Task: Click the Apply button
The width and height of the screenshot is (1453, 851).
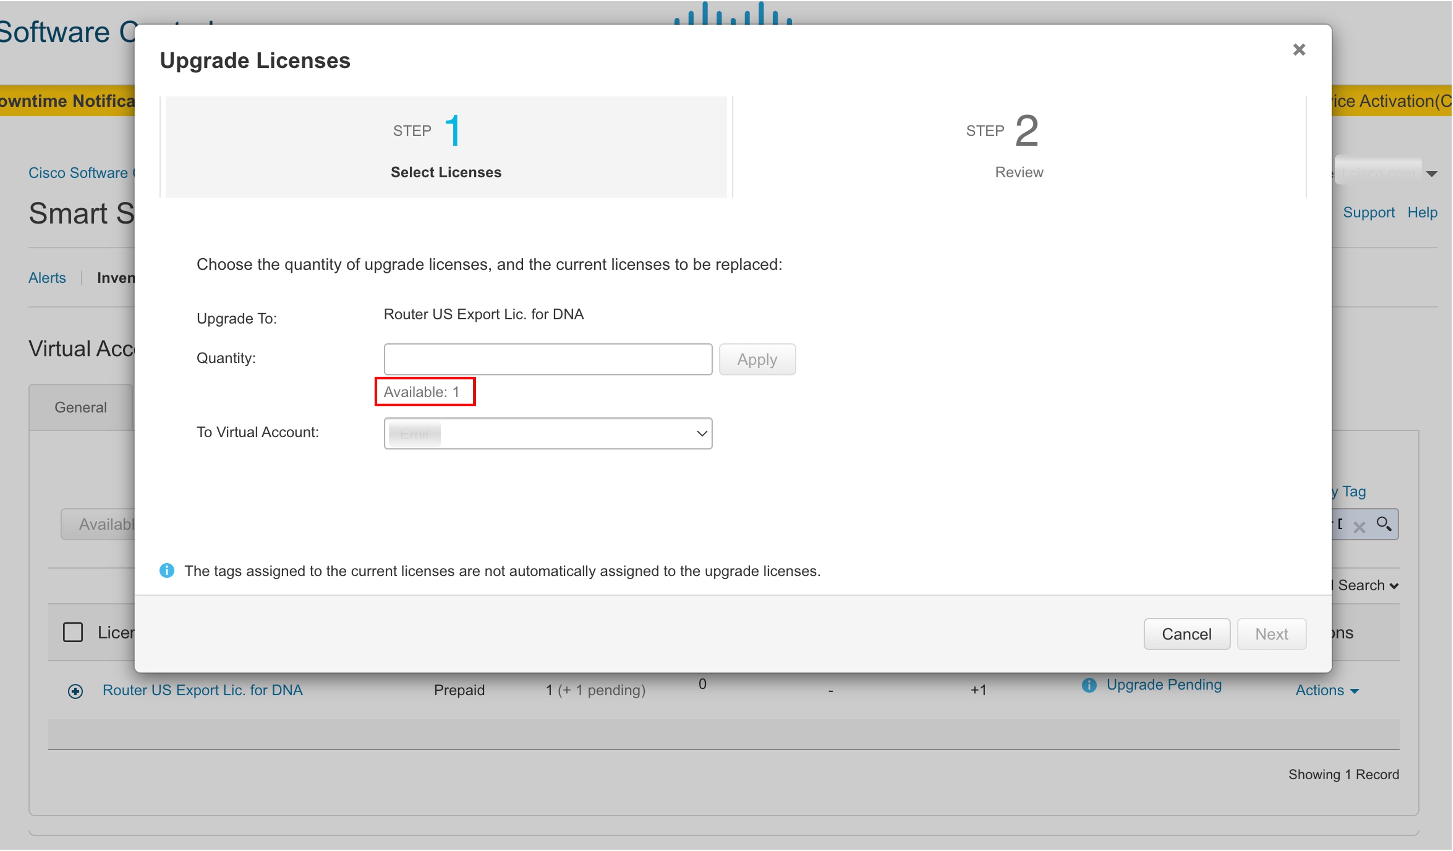Action: 757,360
